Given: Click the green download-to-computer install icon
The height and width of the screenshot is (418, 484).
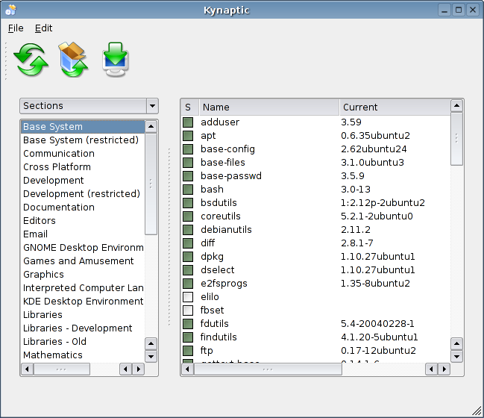Looking at the screenshot, I should (115, 59).
